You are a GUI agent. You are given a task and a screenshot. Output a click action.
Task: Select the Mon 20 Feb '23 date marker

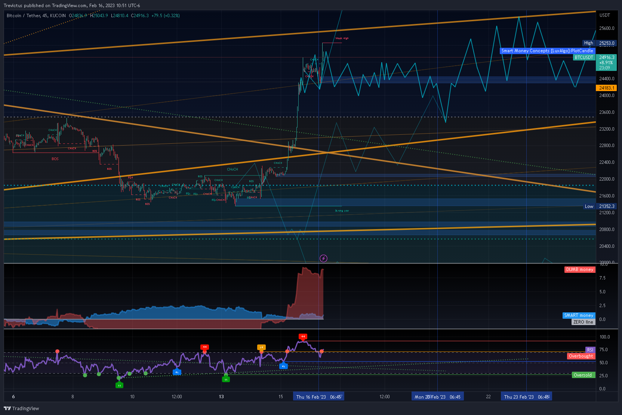pyautogui.click(x=438, y=397)
